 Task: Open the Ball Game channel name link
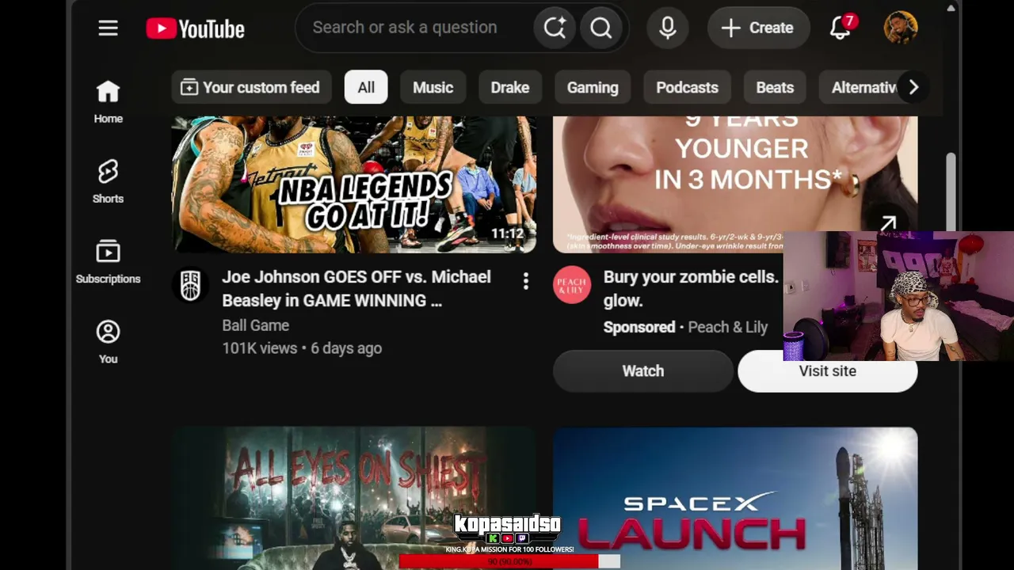point(255,325)
